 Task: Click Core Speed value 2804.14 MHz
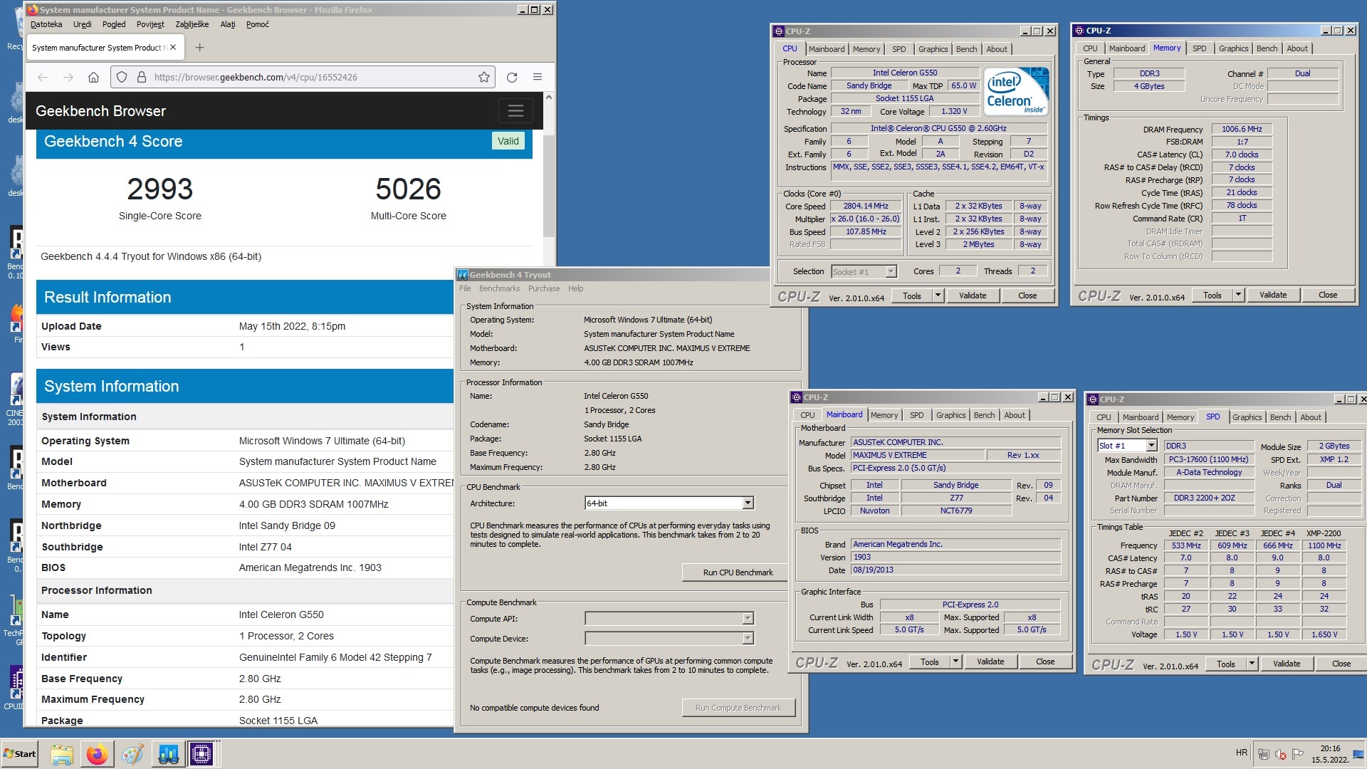tap(866, 206)
